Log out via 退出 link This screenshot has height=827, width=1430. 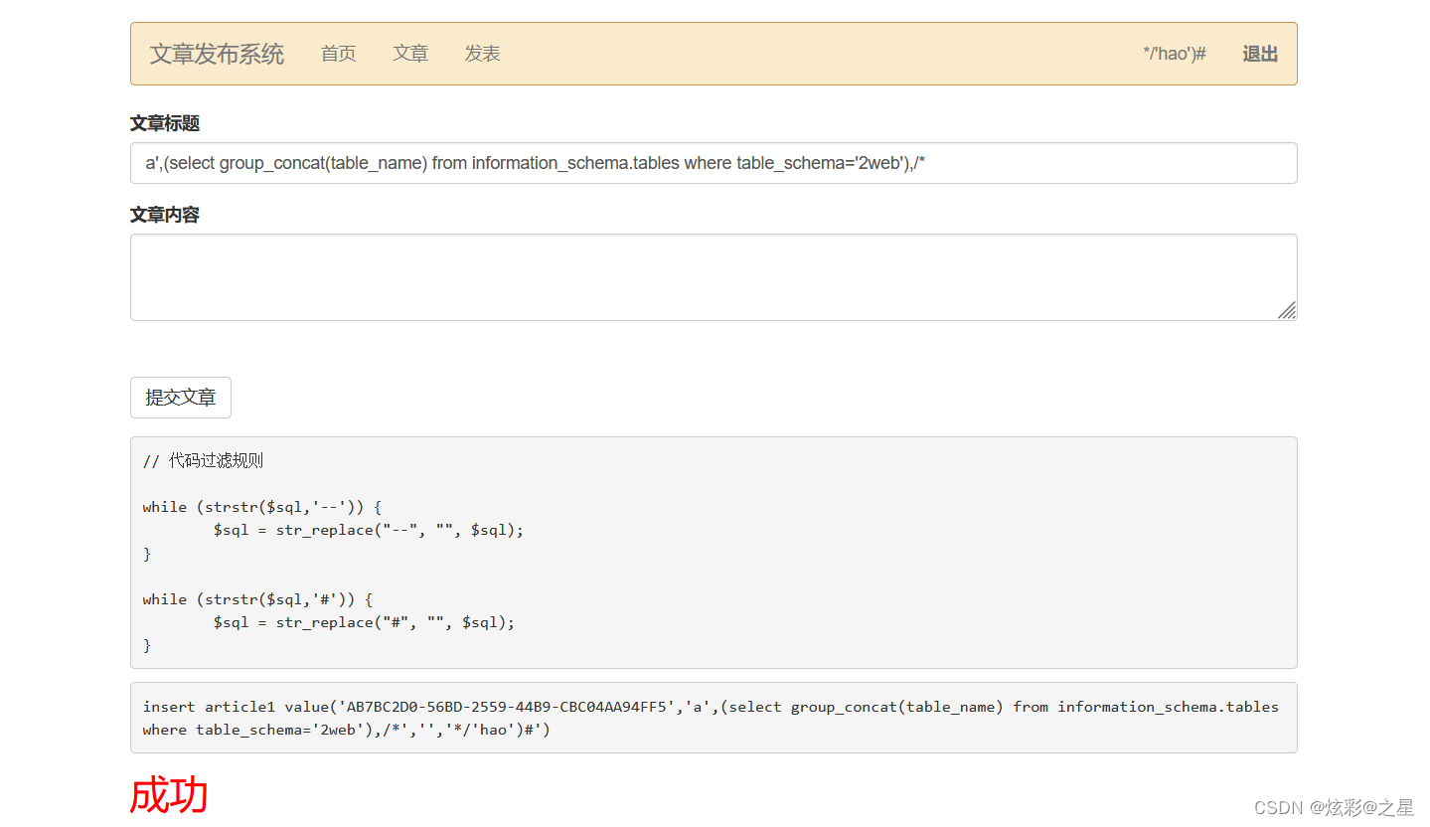tap(1260, 54)
